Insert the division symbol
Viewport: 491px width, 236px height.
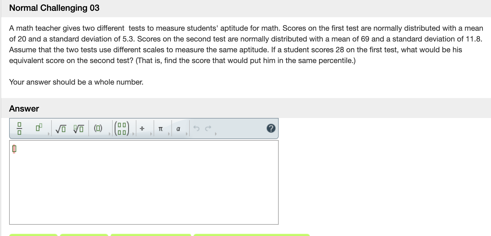(x=142, y=129)
